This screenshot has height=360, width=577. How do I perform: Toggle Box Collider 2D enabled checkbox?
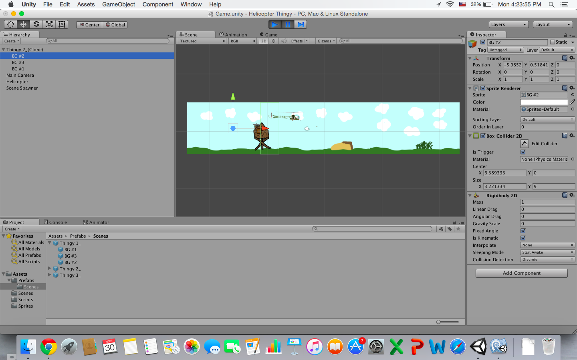[483, 136]
